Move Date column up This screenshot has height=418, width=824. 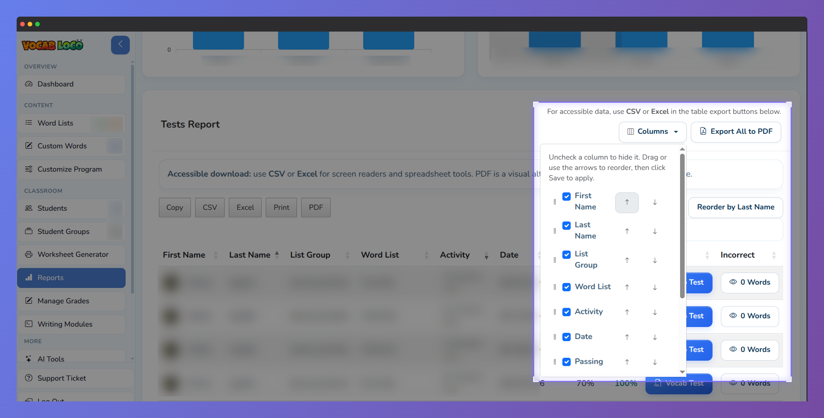click(627, 337)
